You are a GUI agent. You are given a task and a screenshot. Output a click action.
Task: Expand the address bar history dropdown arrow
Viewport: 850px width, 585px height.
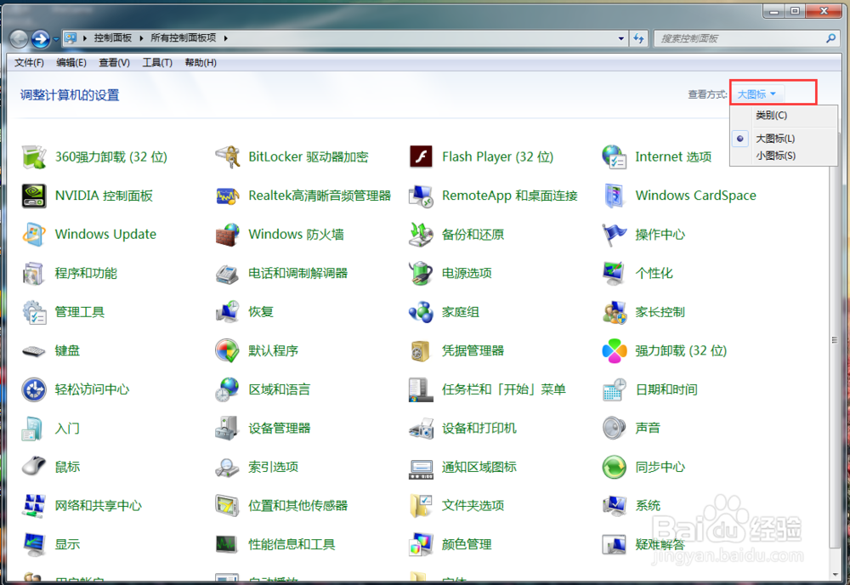point(621,38)
